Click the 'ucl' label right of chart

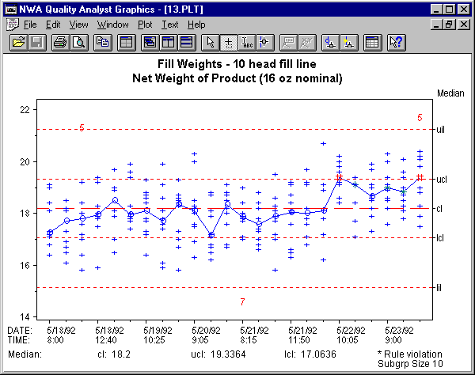tap(442, 180)
